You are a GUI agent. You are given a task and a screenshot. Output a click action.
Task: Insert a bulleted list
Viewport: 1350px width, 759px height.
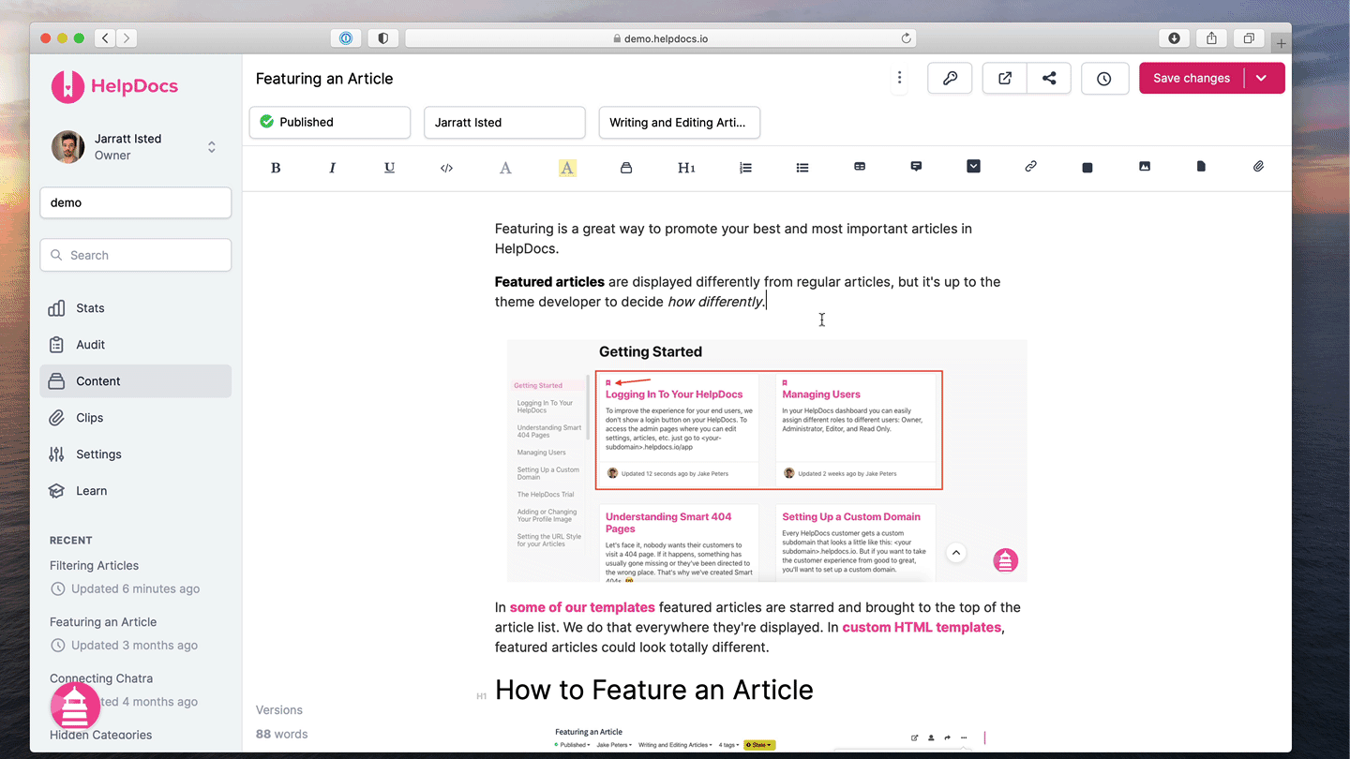(x=802, y=168)
